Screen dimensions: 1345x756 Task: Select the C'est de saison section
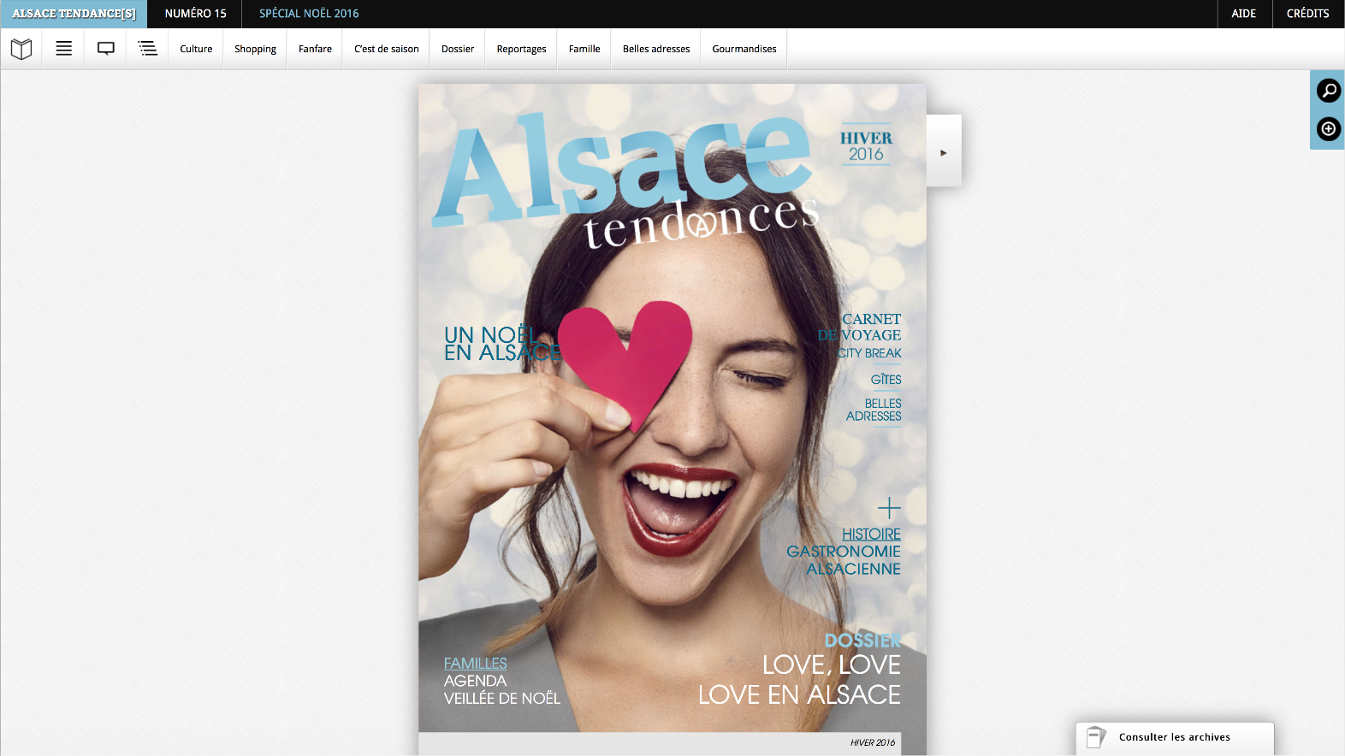click(x=387, y=50)
